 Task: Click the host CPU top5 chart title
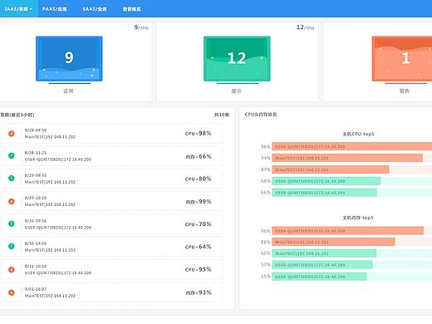(x=358, y=134)
